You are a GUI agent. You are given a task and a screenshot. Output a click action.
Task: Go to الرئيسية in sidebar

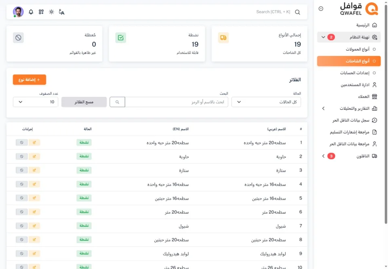[x=349, y=25]
